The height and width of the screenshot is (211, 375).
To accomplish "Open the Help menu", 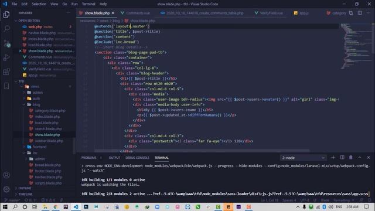I will pyautogui.click(x=103, y=4).
